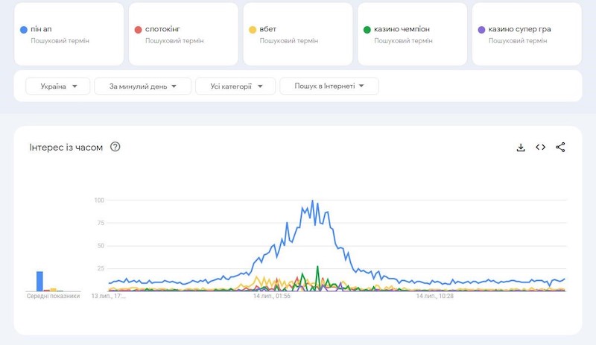Open the За минулий день time range dropdown

click(x=142, y=86)
